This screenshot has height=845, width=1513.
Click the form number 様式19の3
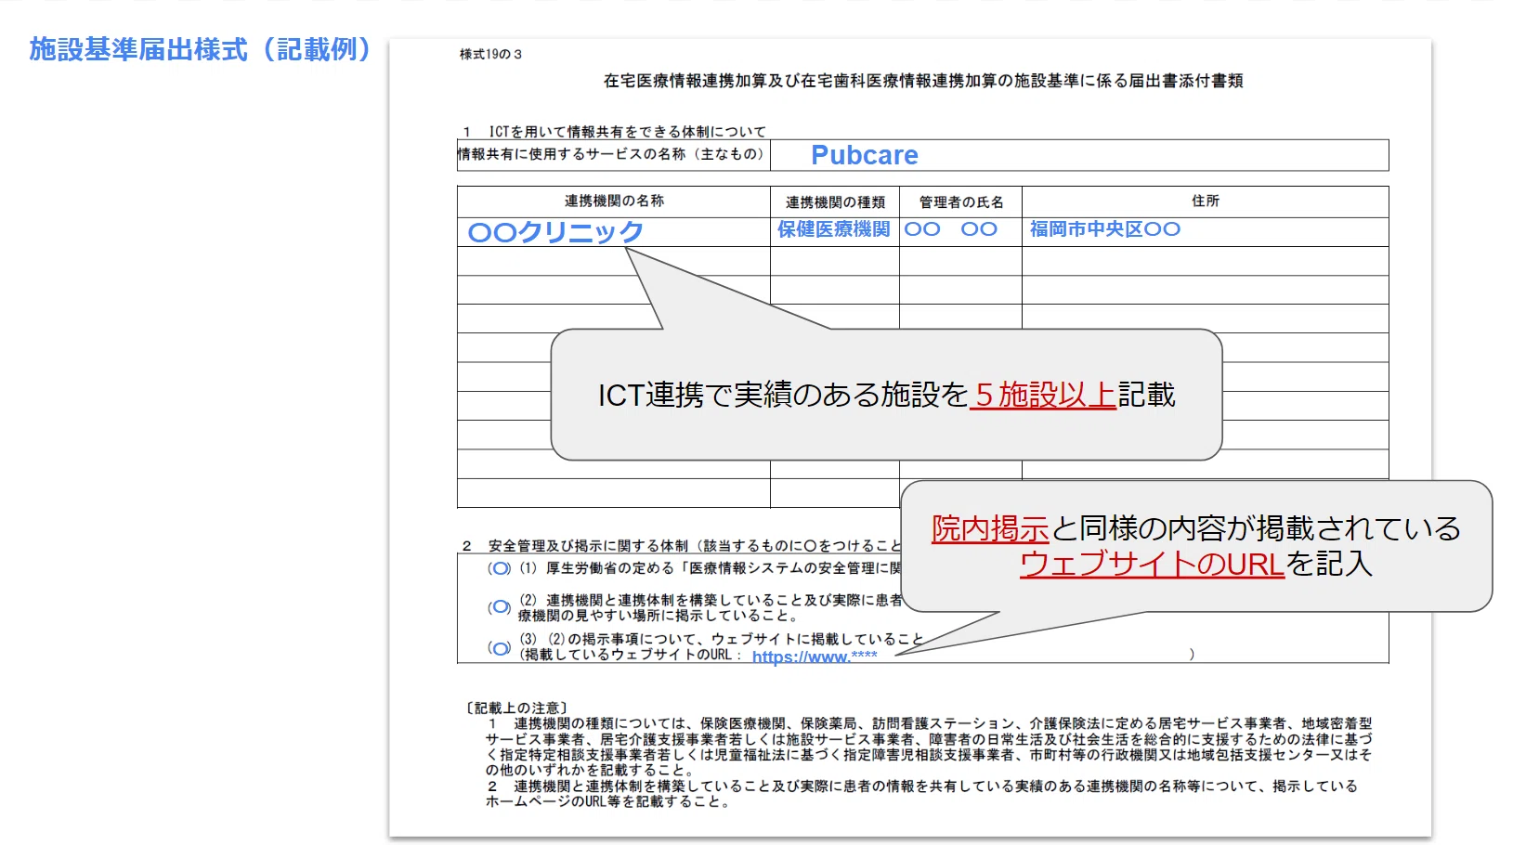490,54
